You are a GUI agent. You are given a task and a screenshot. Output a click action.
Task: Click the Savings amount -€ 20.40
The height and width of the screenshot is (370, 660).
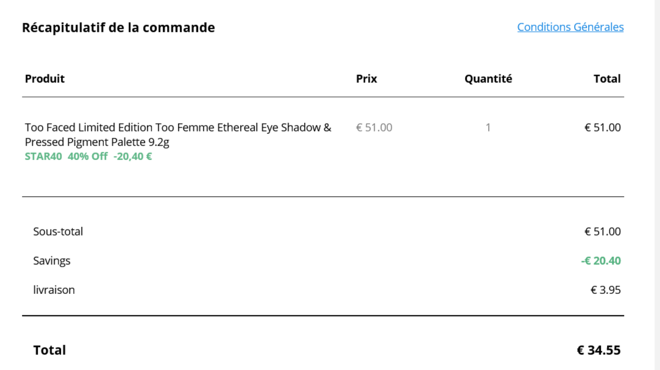click(x=600, y=260)
